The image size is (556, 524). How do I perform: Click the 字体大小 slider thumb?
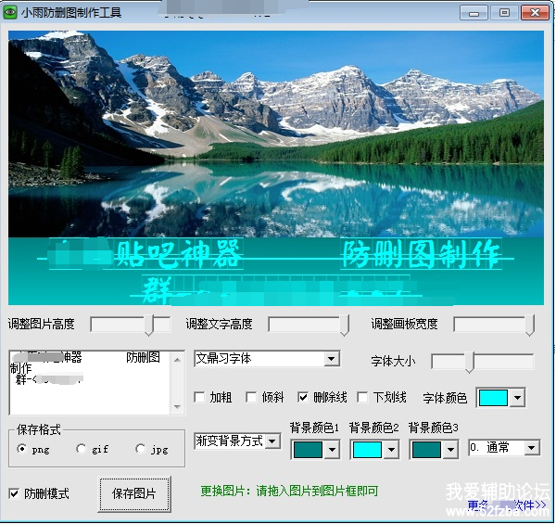click(x=470, y=363)
